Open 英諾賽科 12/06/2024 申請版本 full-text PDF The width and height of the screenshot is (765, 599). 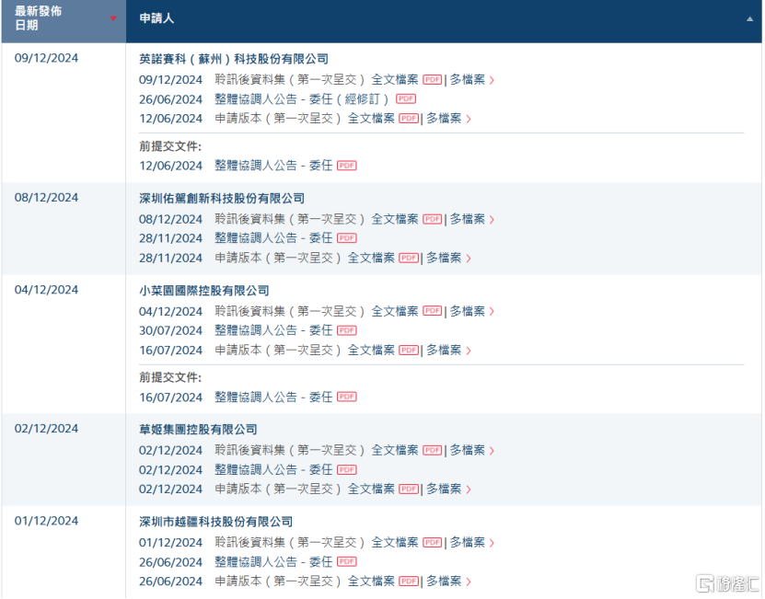(409, 119)
